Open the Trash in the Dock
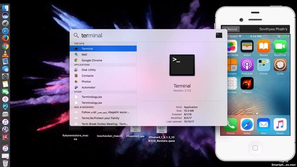The width and height of the screenshot is (297, 167). coord(5,163)
